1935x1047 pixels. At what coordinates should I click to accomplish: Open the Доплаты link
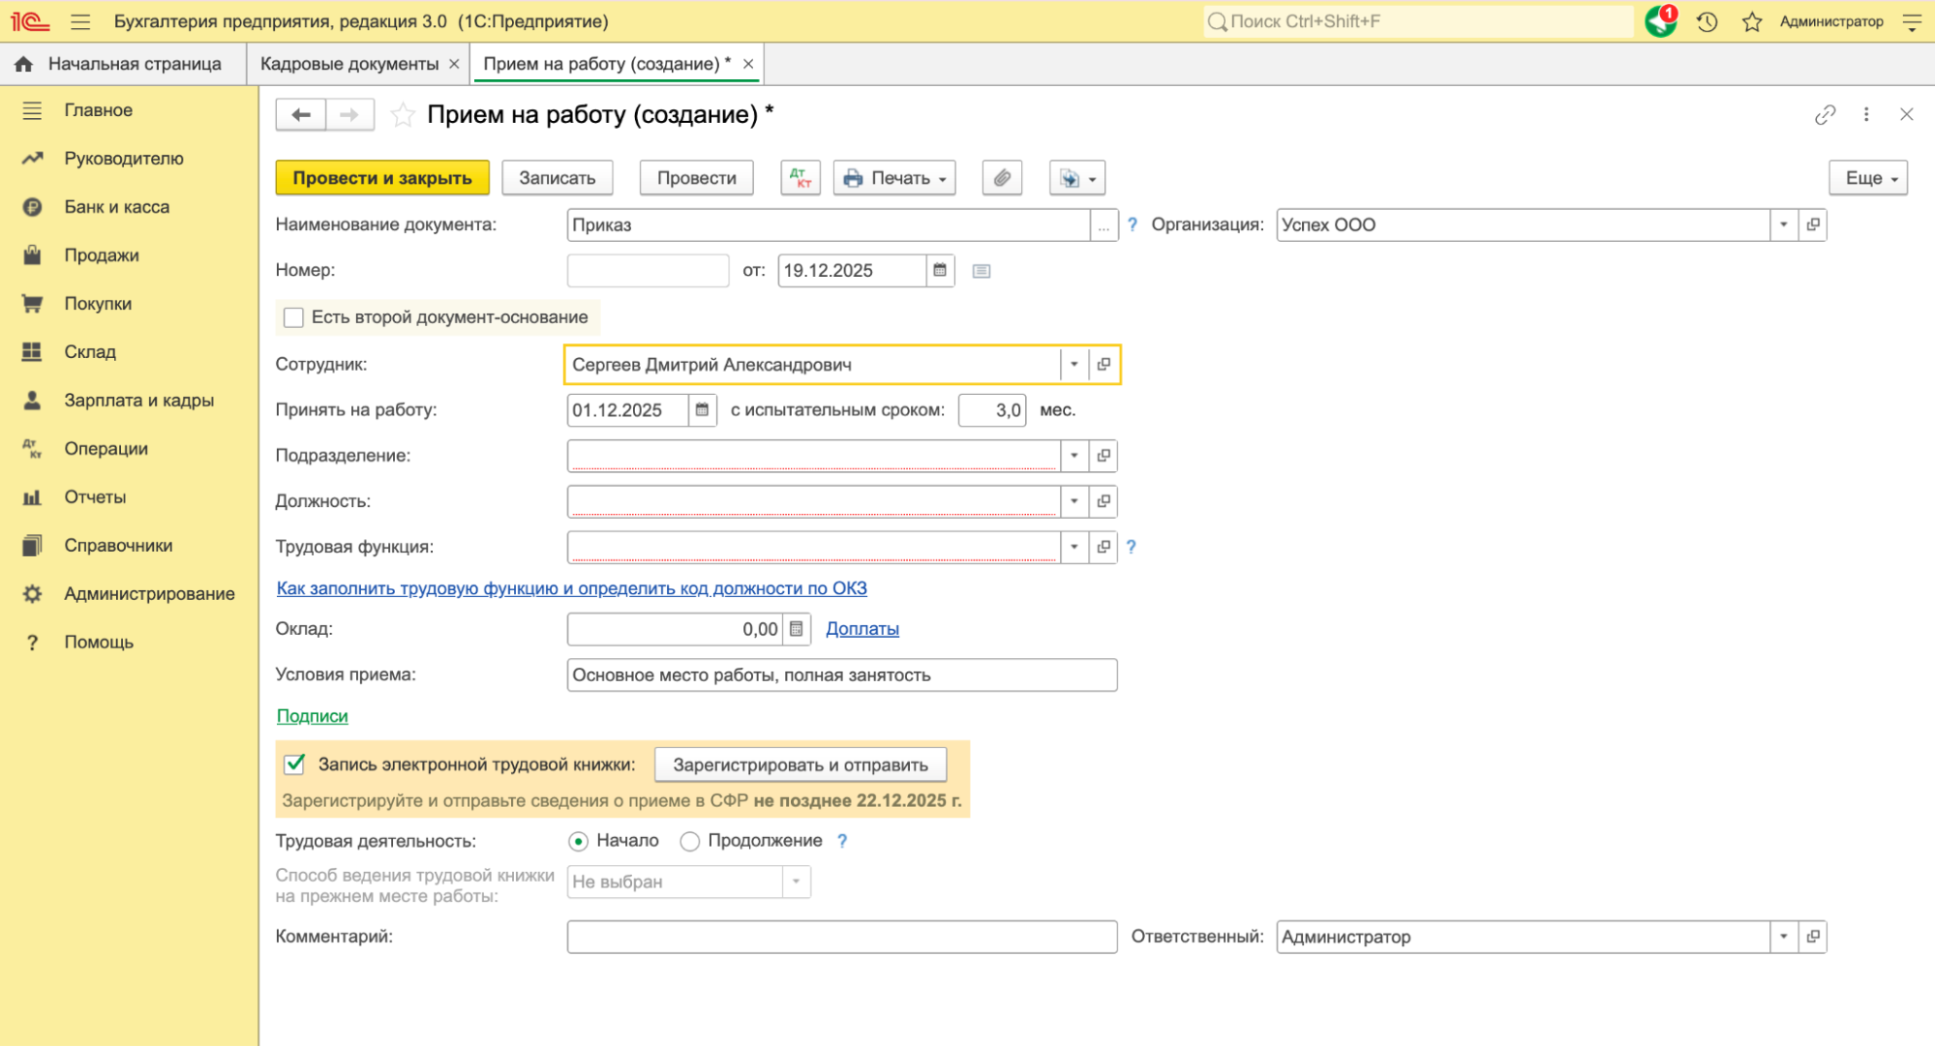tap(862, 629)
